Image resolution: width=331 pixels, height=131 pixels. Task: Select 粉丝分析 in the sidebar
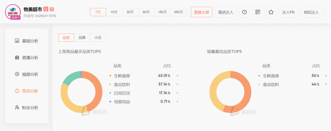(x=27, y=108)
